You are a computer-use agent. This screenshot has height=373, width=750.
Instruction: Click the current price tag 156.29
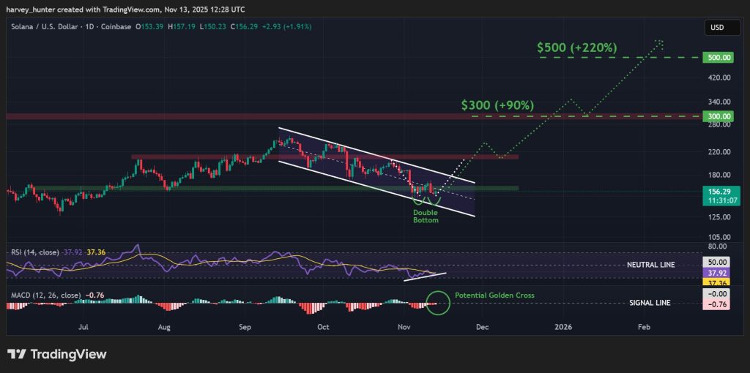coord(716,190)
